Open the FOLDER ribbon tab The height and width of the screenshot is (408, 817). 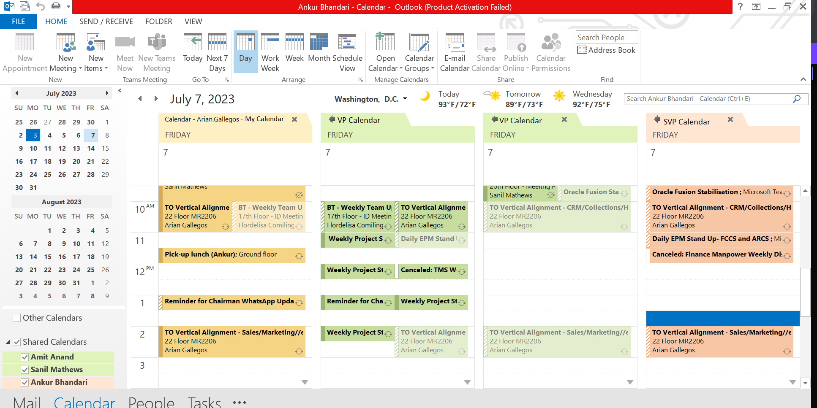[159, 22]
